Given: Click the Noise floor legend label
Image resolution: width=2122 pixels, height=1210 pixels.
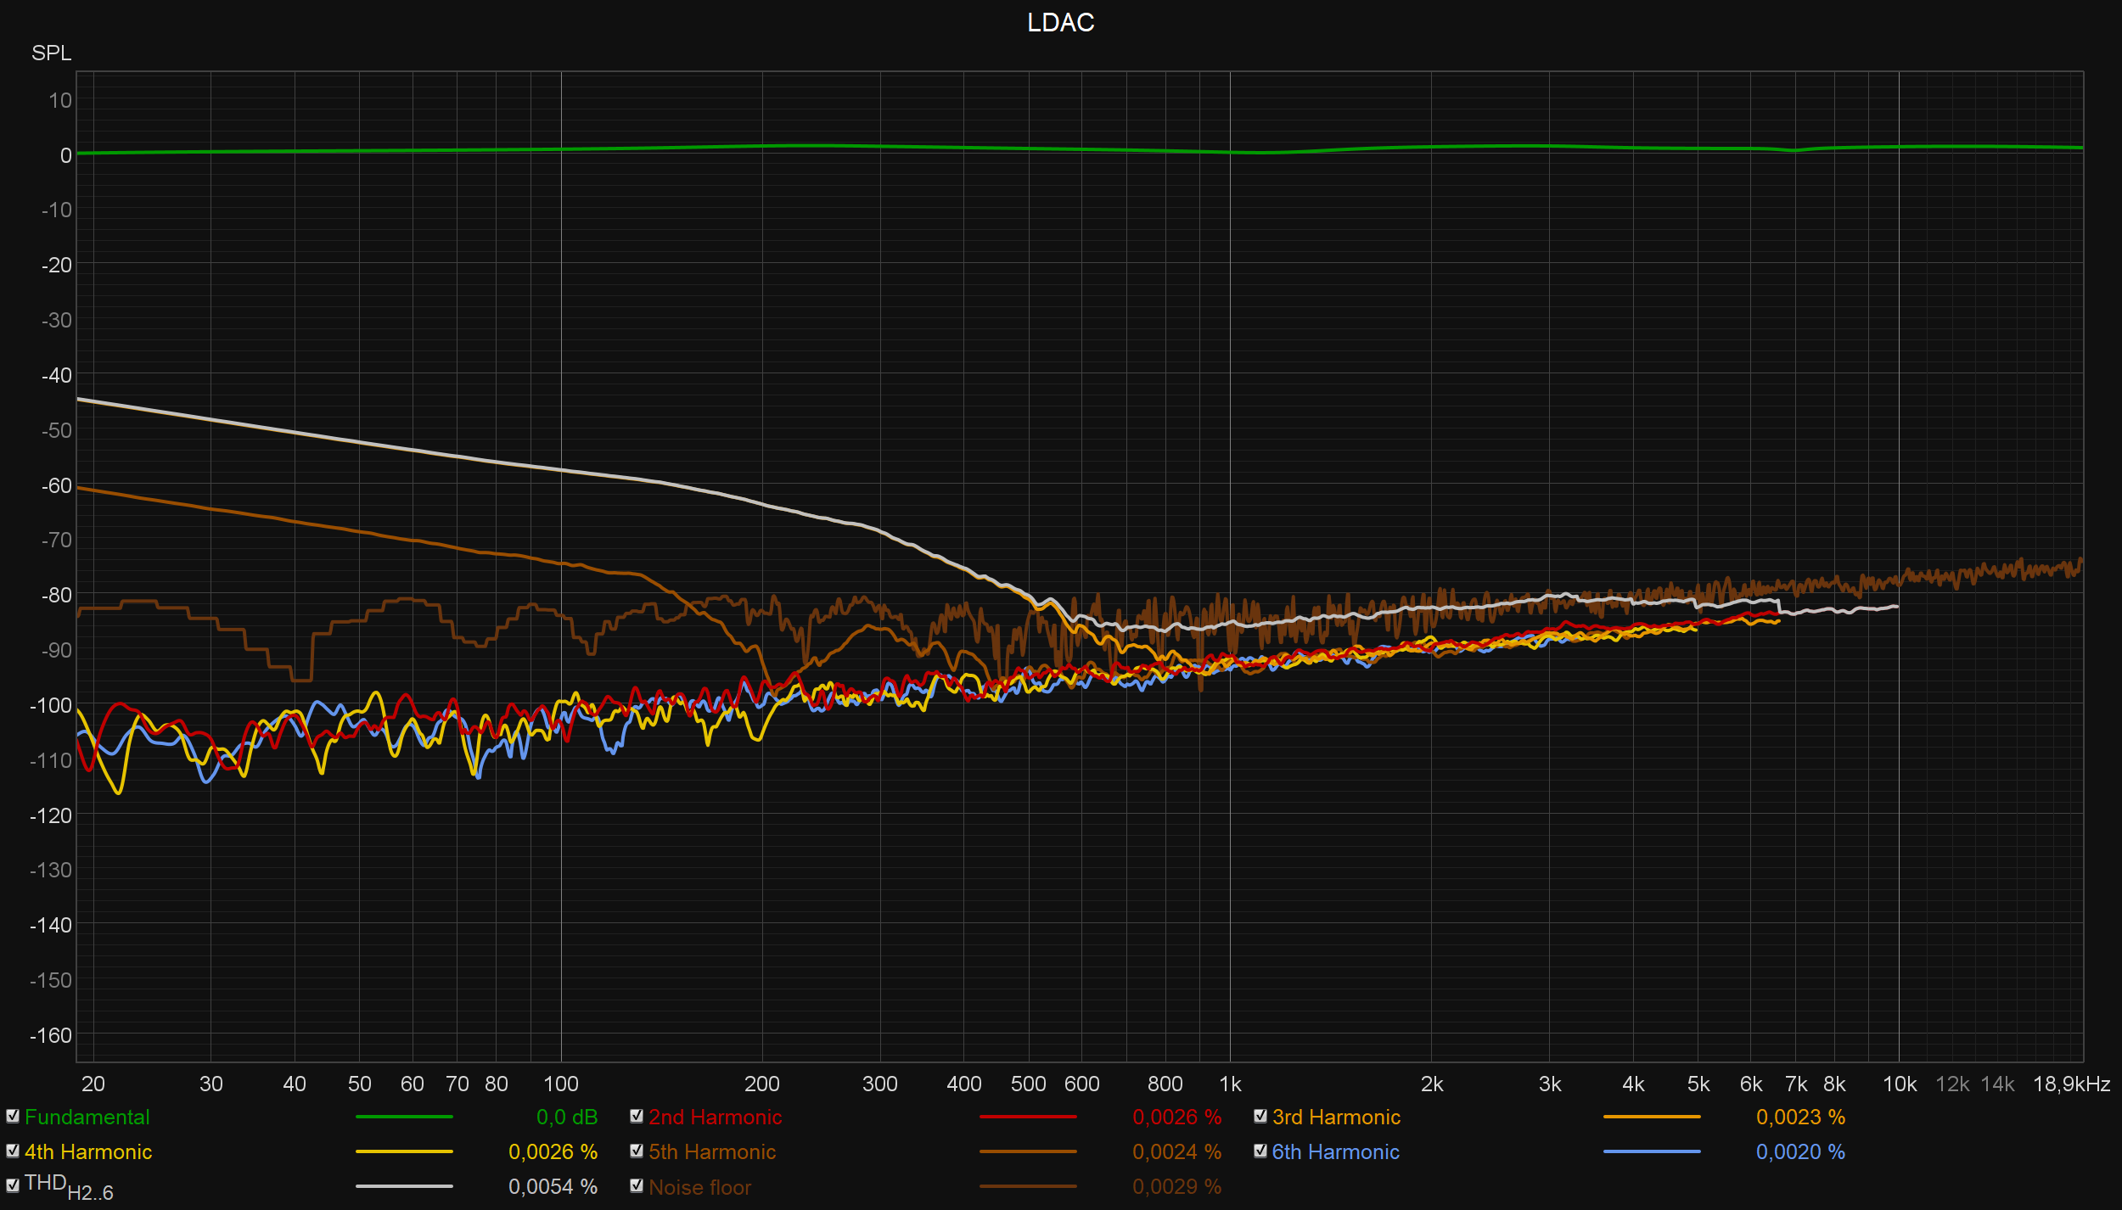Looking at the screenshot, I should point(700,1188).
